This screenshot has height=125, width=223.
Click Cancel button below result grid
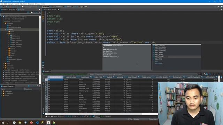[x=54, y=116]
